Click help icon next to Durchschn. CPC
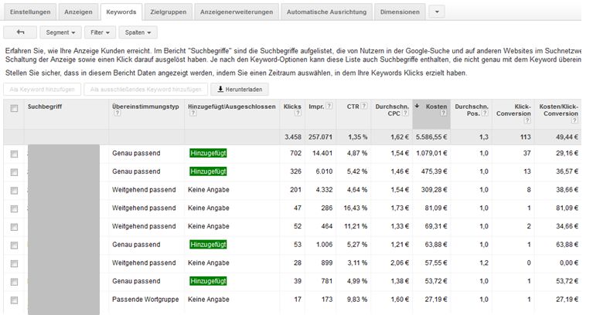Image resolution: width=593 pixels, height=315 pixels. [x=405, y=113]
